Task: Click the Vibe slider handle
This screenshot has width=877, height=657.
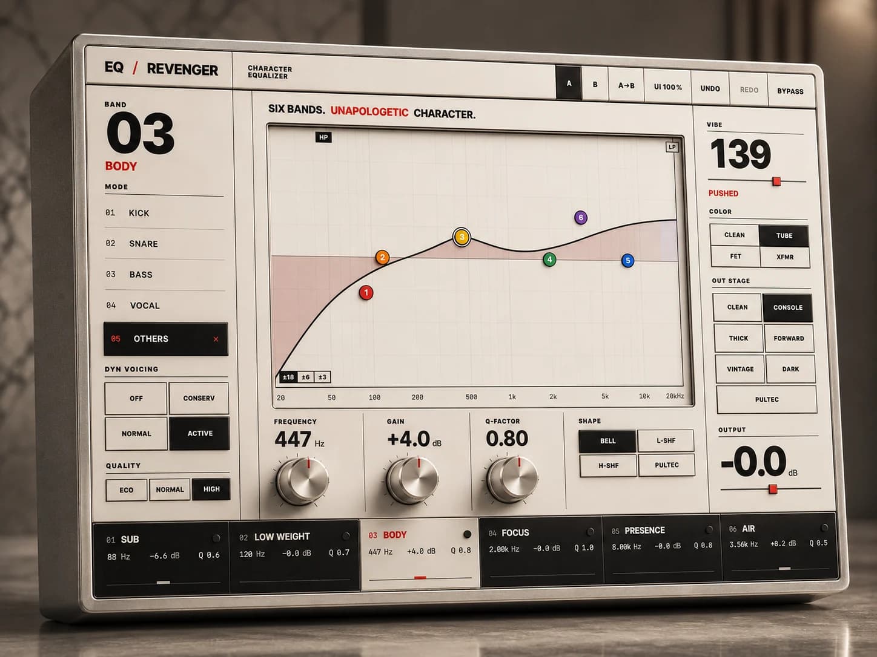Action: point(776,181)
